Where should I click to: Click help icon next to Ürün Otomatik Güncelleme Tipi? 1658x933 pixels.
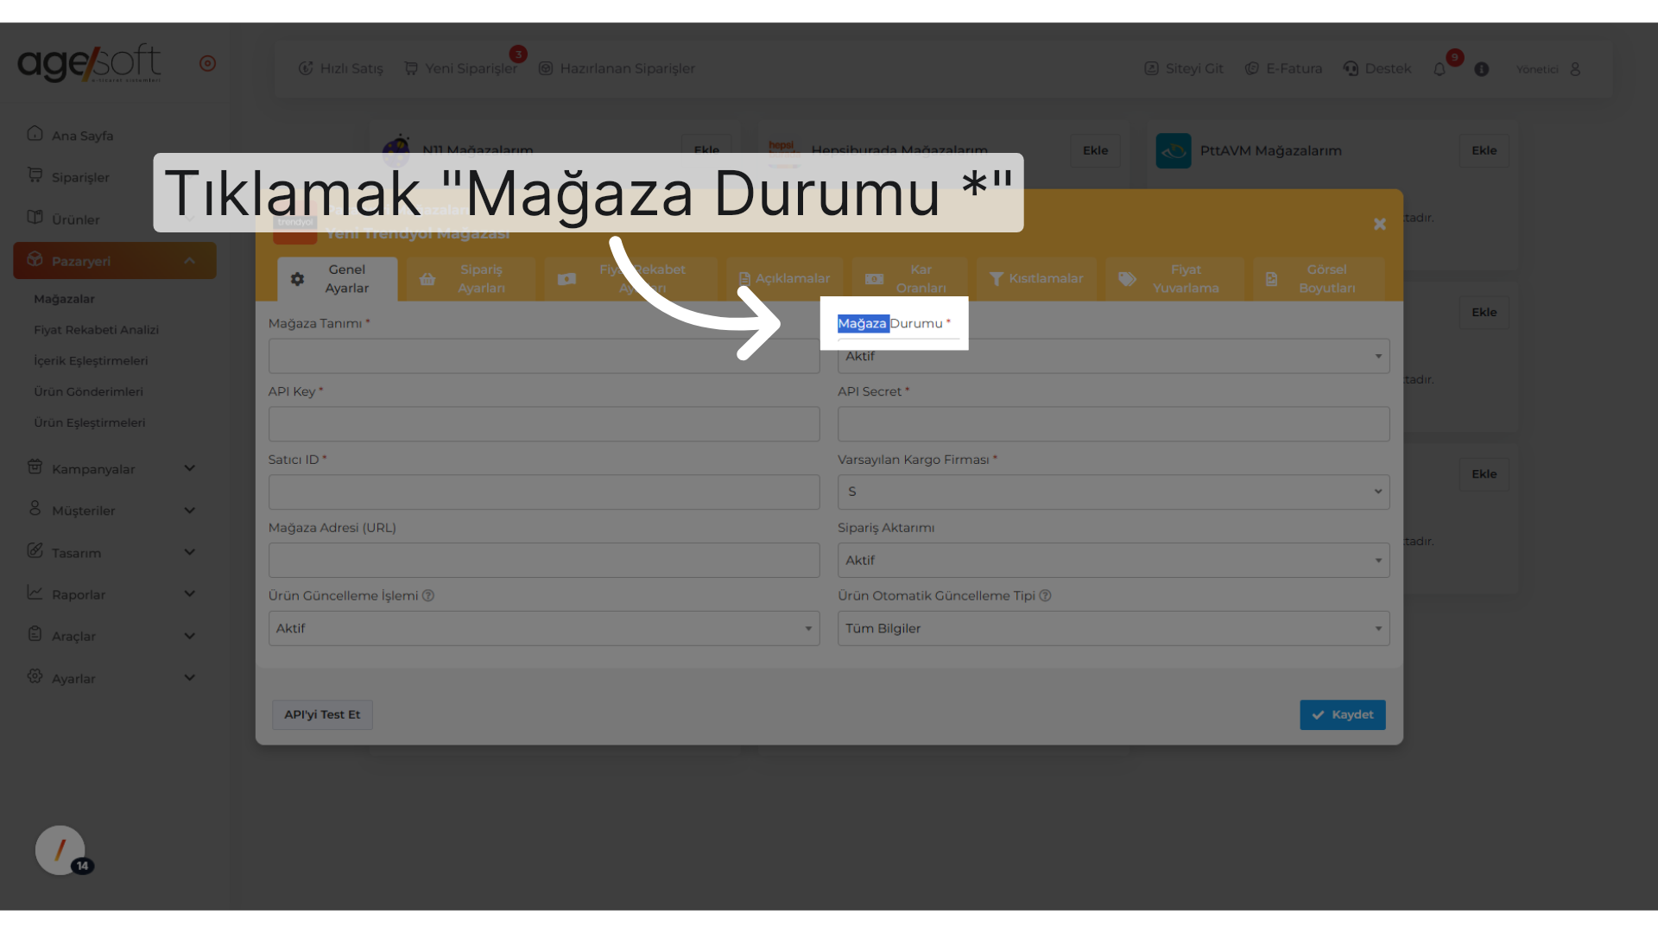click(x=1045, y=595)
